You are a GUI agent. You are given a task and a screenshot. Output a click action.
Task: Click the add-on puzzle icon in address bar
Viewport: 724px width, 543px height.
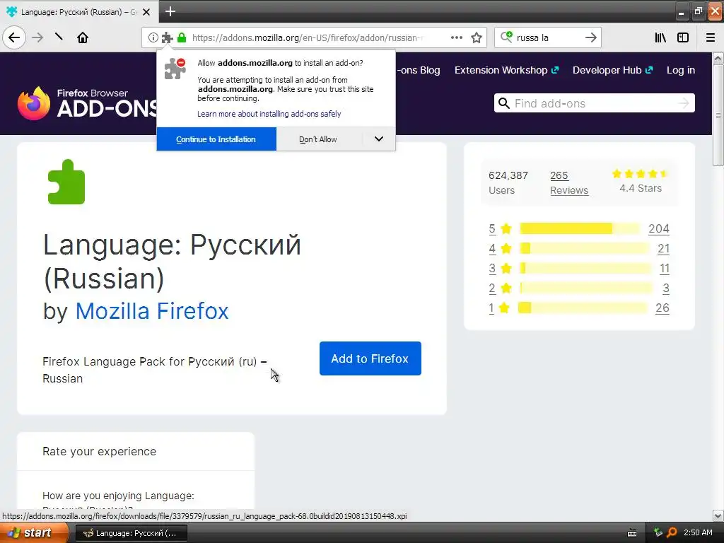pos(167,37)
